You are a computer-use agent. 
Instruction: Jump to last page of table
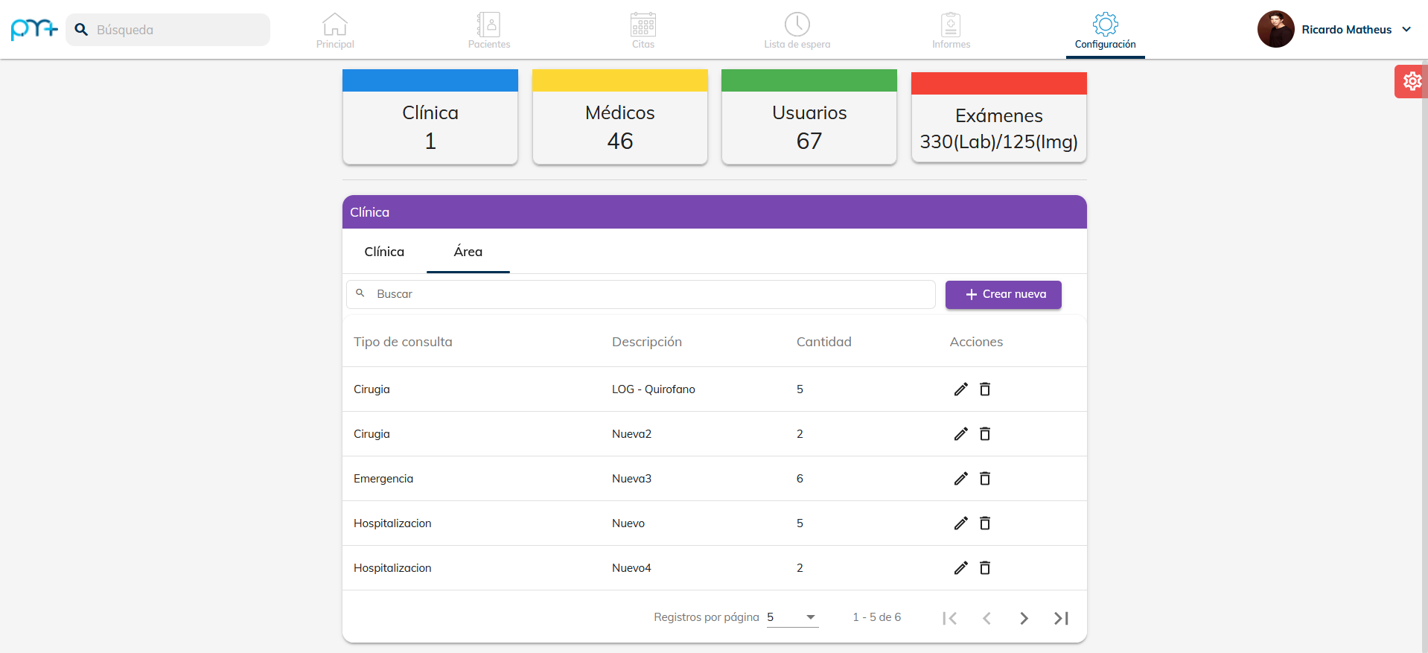pyautogui.click(x=1061, y=618)
